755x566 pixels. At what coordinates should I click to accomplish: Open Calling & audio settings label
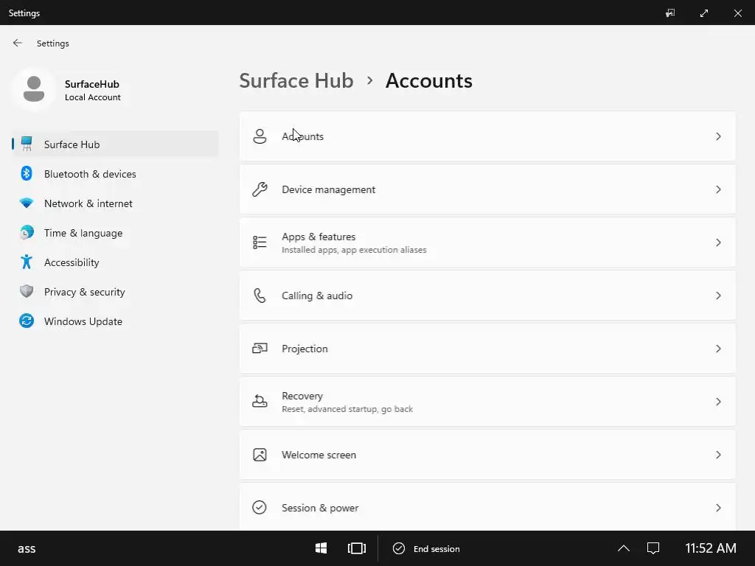pos(317,295)
